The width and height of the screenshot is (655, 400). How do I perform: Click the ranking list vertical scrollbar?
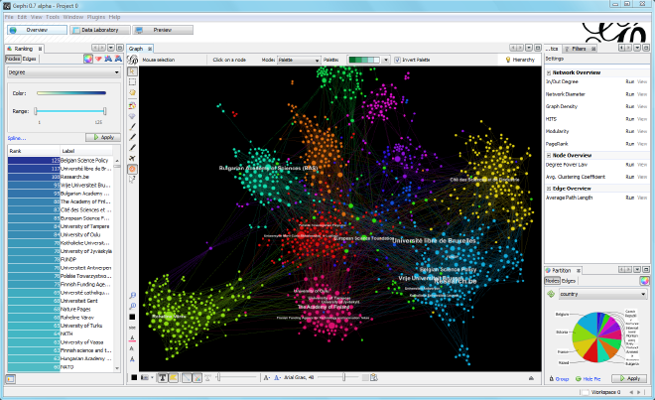pos(117,264)
